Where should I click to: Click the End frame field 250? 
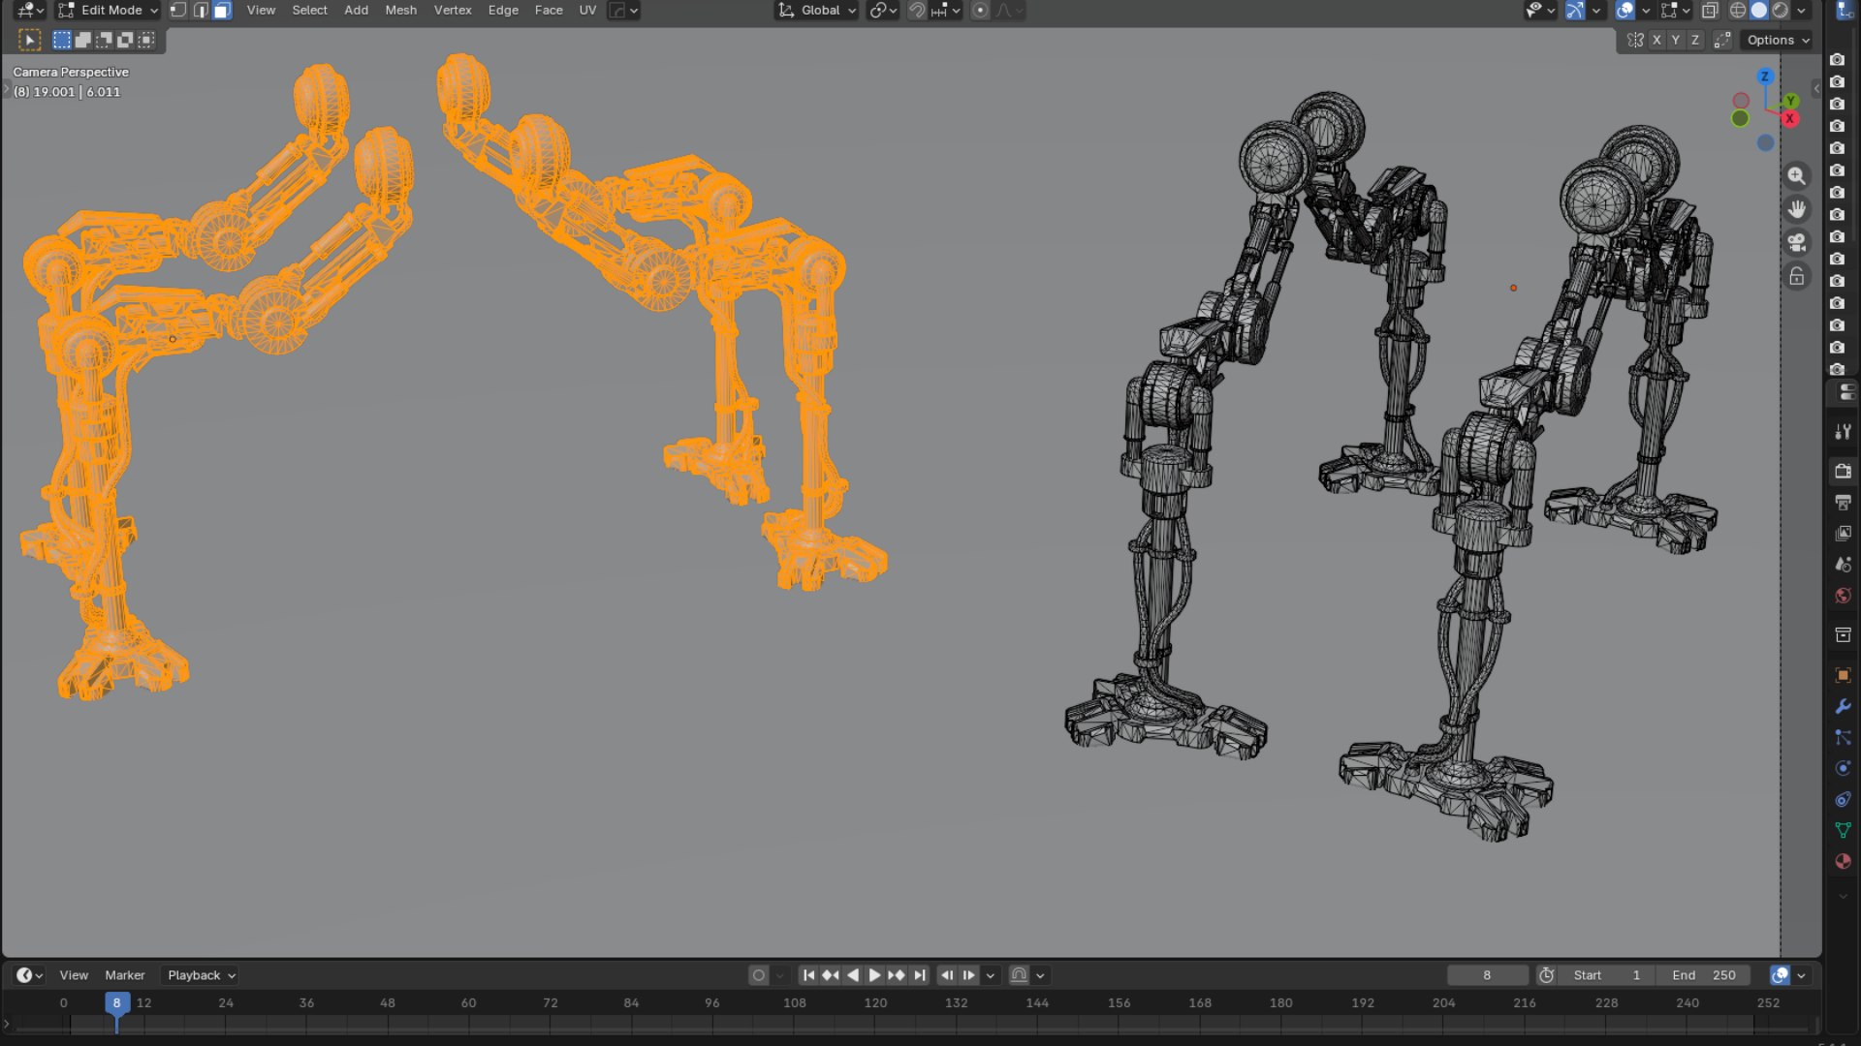click(x=1703, y=975)
